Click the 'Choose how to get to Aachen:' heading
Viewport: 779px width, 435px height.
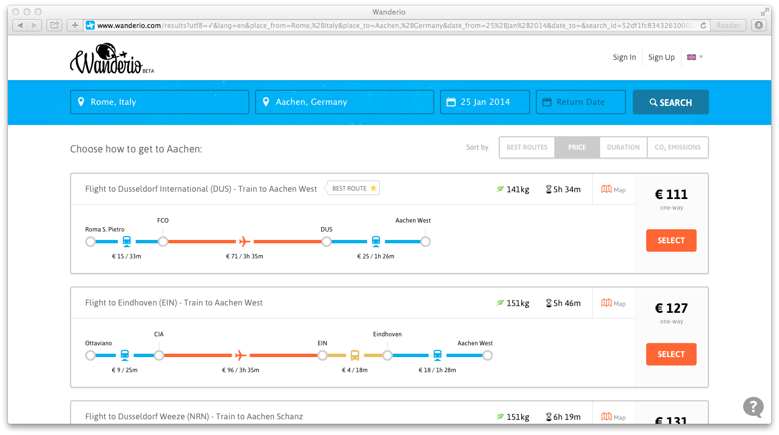pyautogui.click(x=136, y=149)
